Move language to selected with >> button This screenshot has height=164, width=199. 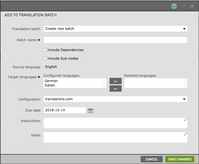(115, 81)
